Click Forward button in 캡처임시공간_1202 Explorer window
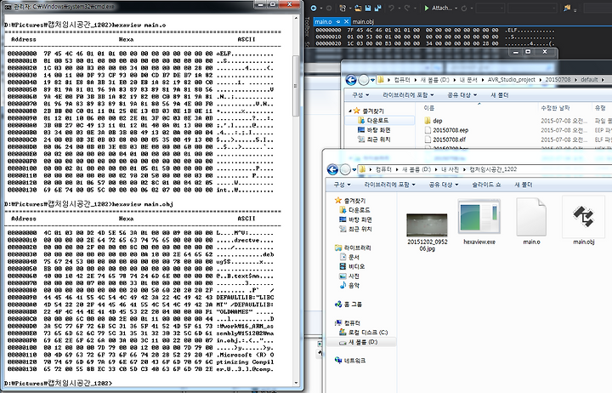This screenshot has height=393, width=612. (x=345, y=169)
